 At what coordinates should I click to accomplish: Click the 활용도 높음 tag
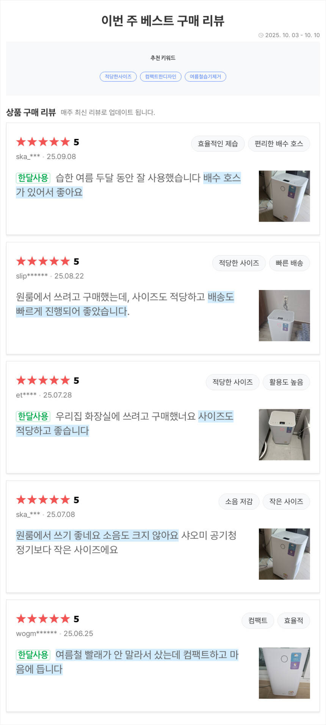[x=286, y=382]
